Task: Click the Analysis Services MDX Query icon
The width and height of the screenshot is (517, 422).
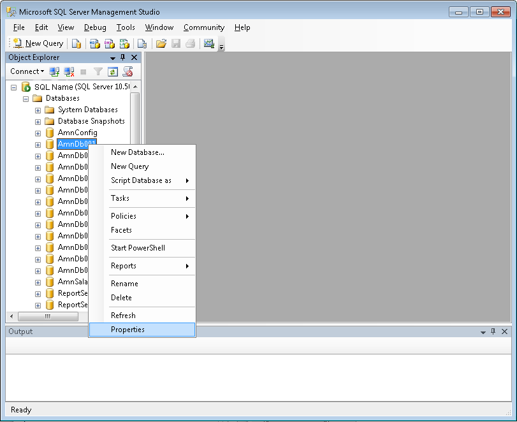Action: [x=95, y=43]
